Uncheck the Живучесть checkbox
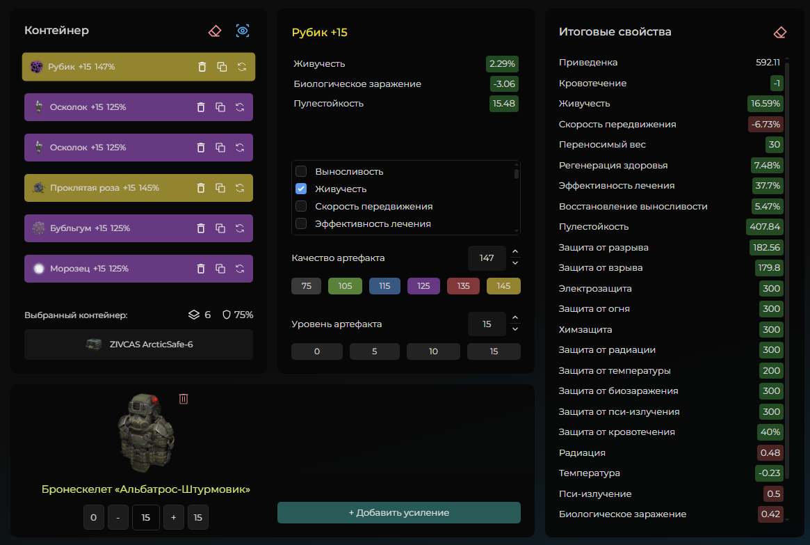Viewport: 810px width, 545px height. coord(301,189)
